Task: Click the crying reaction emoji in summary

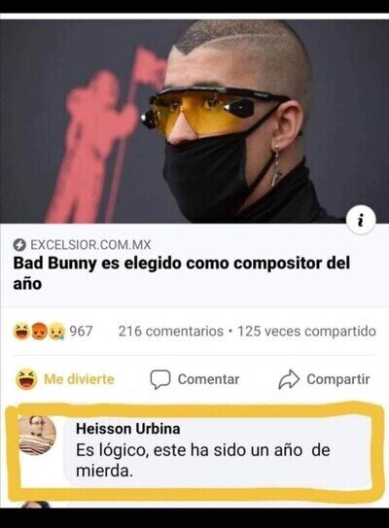Action: pyautogui.click(x=57, y=331)
